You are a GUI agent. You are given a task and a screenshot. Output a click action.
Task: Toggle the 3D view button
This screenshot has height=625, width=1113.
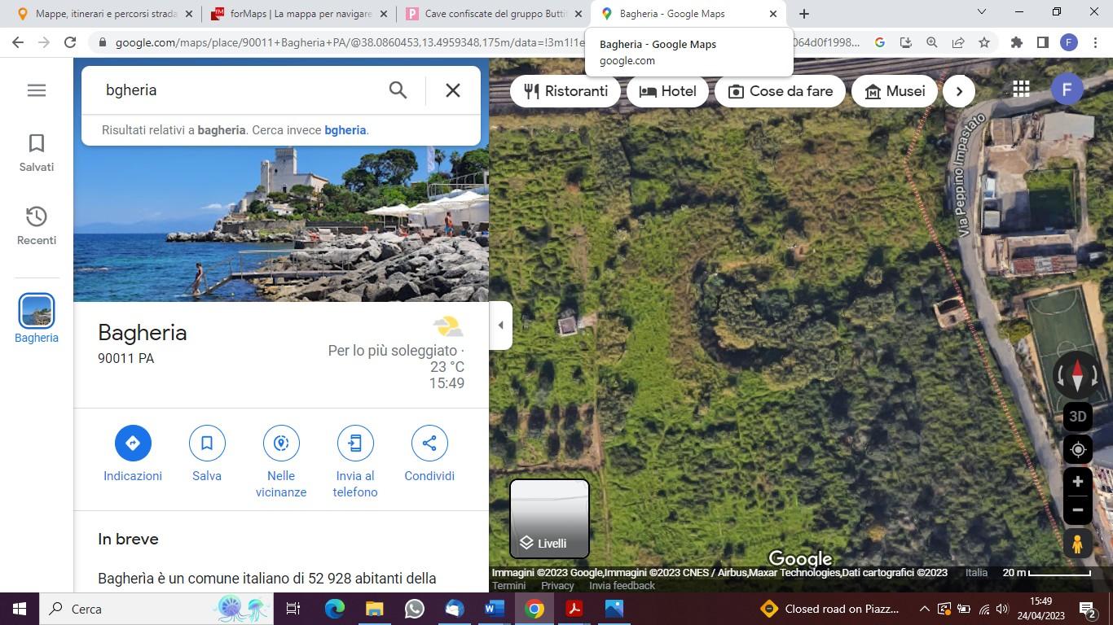point(1078,417)
